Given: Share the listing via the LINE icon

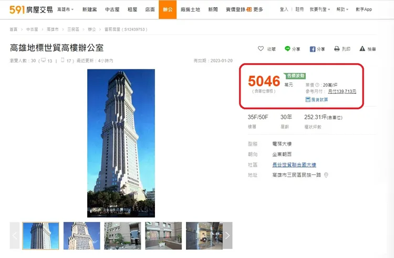Looking at the screenshot, I should click(287, 49).
